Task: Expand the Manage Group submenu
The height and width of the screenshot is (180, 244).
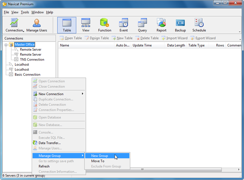Action: (x=59, y=156)
